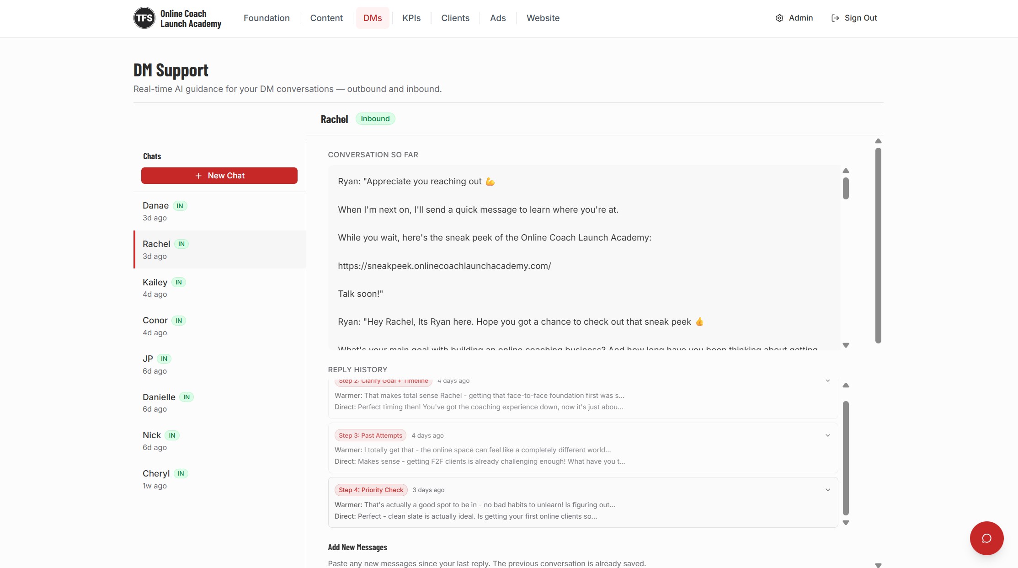Screen dimensions: 1018x568
Task: Go to Admin settings
Action: coord(794,18)
